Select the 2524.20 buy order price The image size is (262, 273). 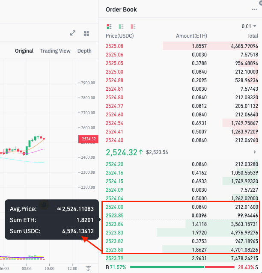[114, 164]
